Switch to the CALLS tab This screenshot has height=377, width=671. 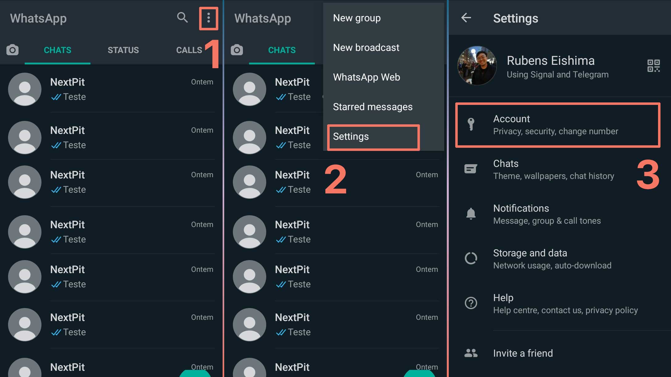pos(189,50)
